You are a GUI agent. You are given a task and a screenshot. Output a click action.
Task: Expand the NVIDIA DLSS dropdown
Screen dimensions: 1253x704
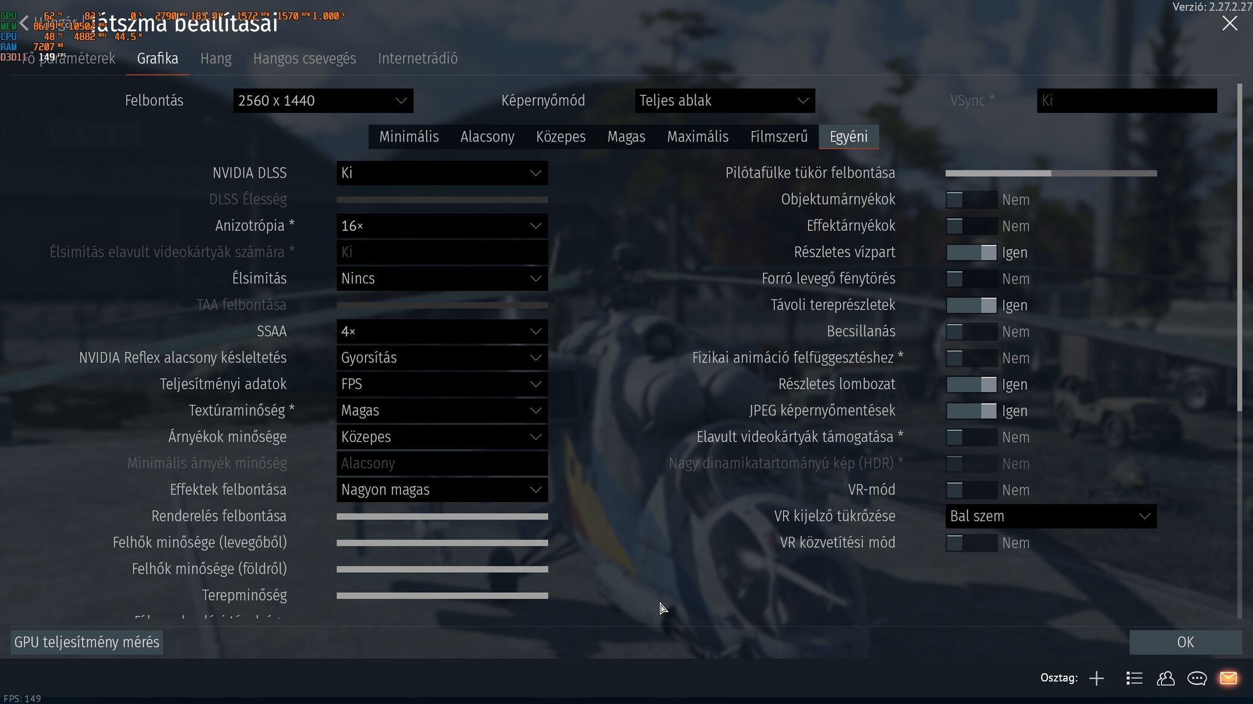pos(442,173)
